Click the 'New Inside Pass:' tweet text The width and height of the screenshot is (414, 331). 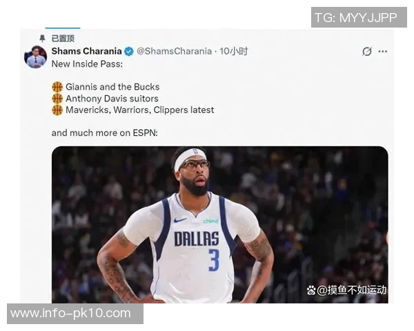87,64
